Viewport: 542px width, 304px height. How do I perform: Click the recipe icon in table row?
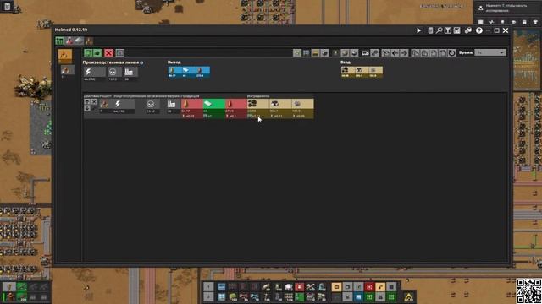coord(103,105)
